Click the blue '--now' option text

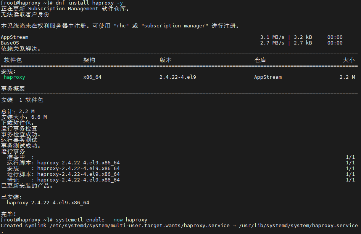point(115,220)
